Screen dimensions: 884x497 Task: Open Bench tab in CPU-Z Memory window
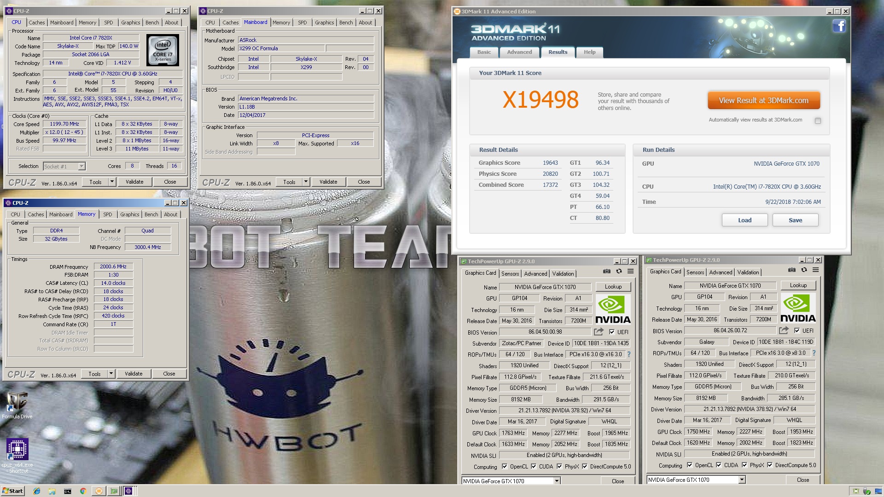click(151, 214)
